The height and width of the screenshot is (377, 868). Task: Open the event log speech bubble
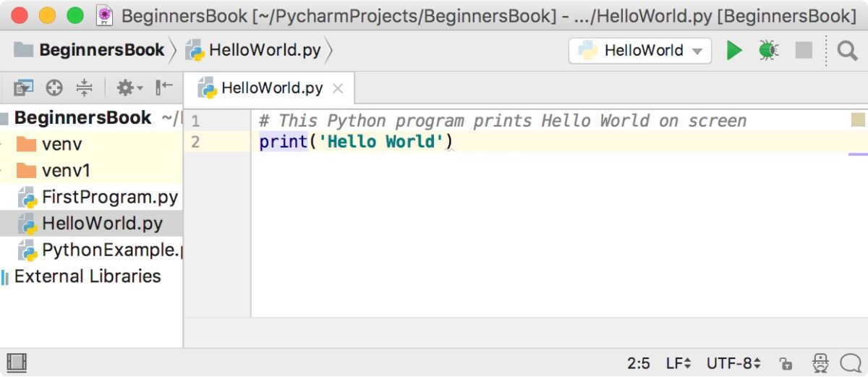[851, 363]
